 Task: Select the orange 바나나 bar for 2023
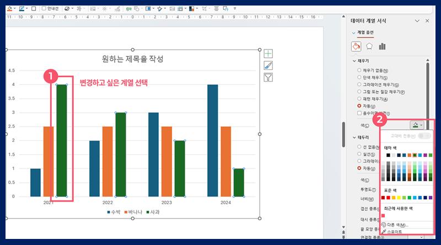[166, 161]
